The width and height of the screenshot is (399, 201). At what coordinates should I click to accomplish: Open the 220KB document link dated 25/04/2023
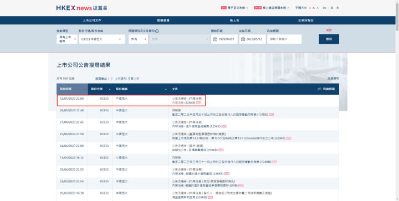tap(229, 138)
